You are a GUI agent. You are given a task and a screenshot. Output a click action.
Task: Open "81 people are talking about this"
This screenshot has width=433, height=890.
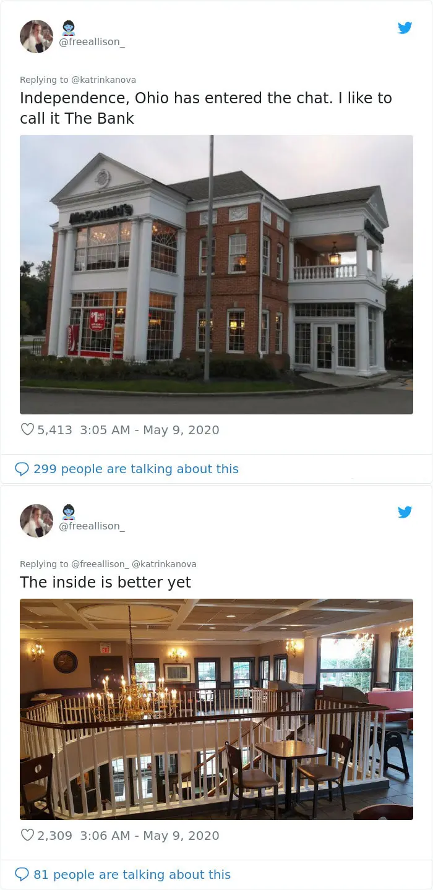pos(132,875)
